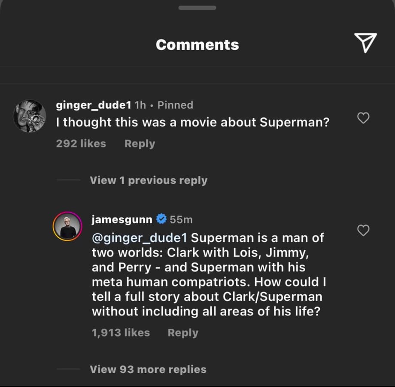Like jamesgunn's reply using heart icon
This screenshot has width=395, height=387.
pyautogui.click(x=364, y=231)
